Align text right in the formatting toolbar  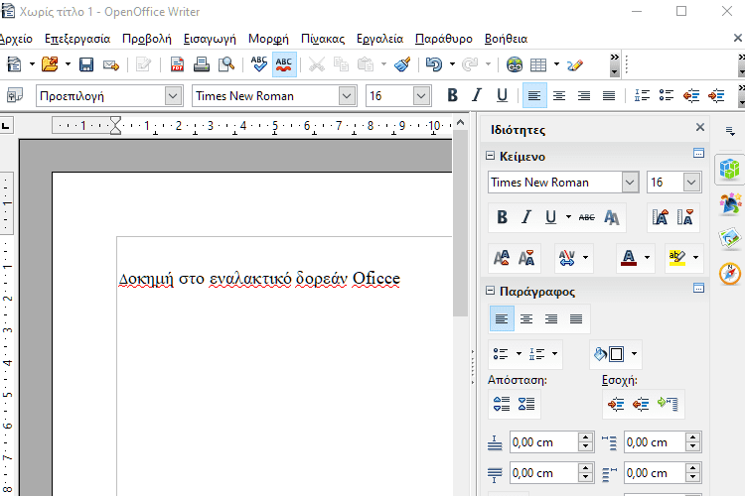(x=584, y=96)
